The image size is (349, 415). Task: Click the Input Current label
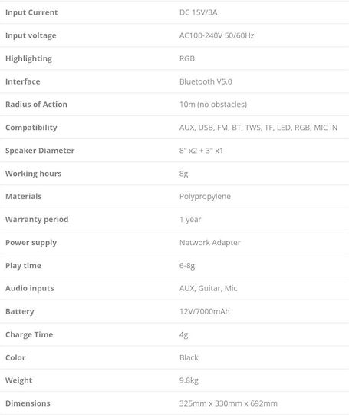pyautogui.click(x=31, y=12)
